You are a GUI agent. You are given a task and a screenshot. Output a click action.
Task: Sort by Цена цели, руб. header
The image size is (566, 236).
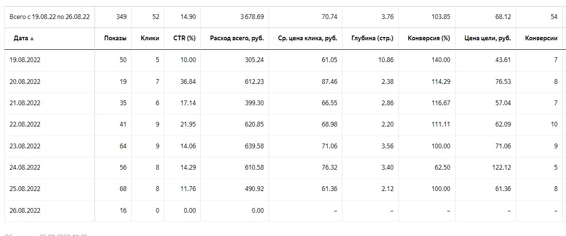[x=488, y=38]
